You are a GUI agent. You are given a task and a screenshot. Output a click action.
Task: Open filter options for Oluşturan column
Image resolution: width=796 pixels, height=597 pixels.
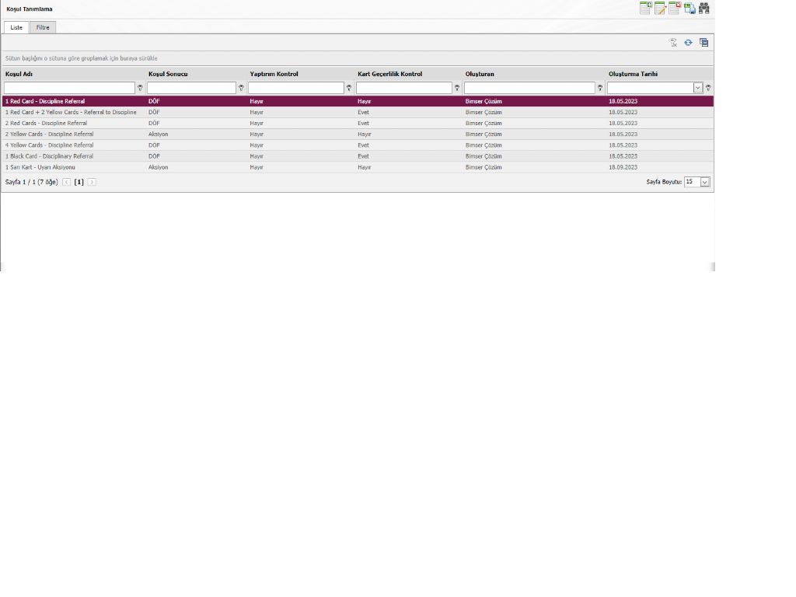click(600, 88)
